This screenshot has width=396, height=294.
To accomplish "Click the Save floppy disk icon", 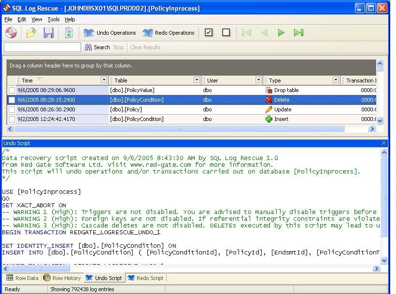I will pos(49,33).
